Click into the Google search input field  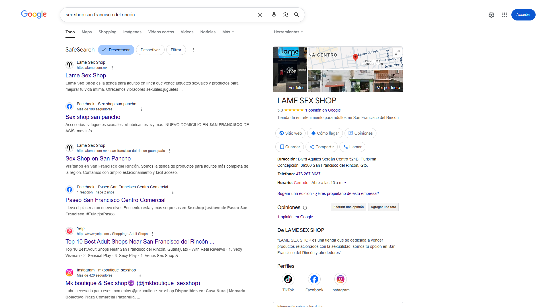[159, 15]
